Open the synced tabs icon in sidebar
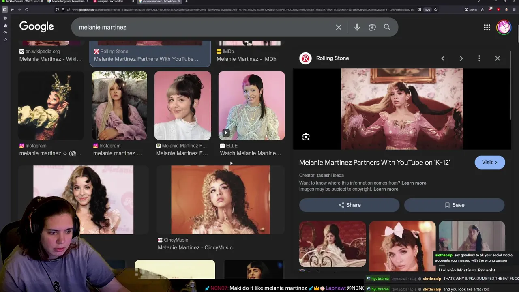Viewport: 519px width, 292px height. (5, 25)
